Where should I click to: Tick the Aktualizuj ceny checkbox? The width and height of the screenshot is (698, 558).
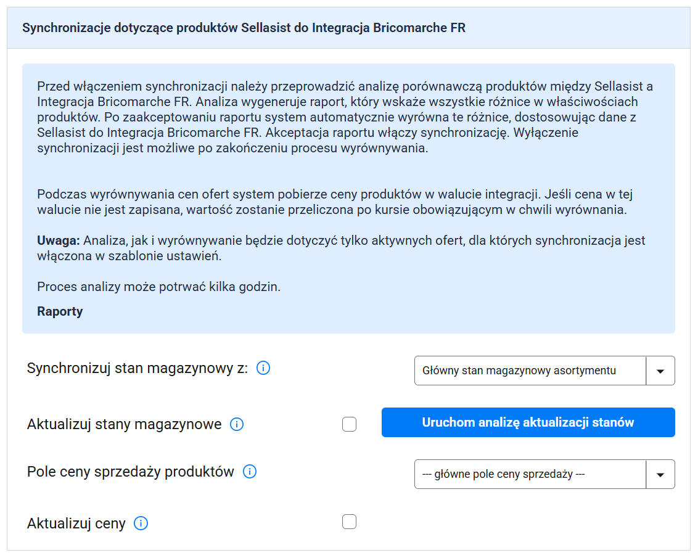350,522
